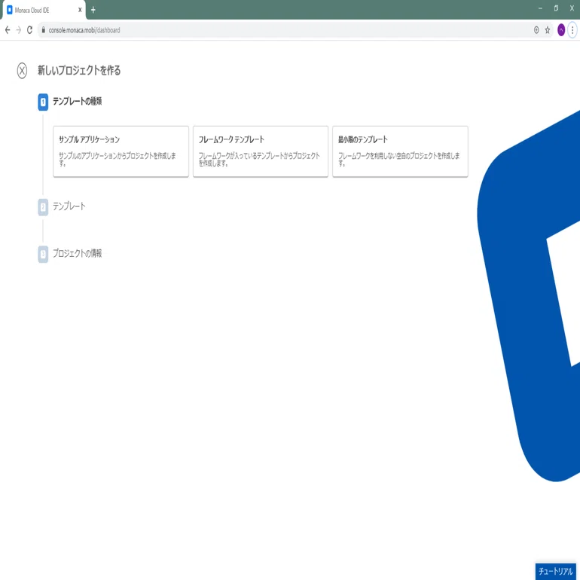Click the テンプレート step 2 label
580x580 pixels.
click(x=69, y=206)
